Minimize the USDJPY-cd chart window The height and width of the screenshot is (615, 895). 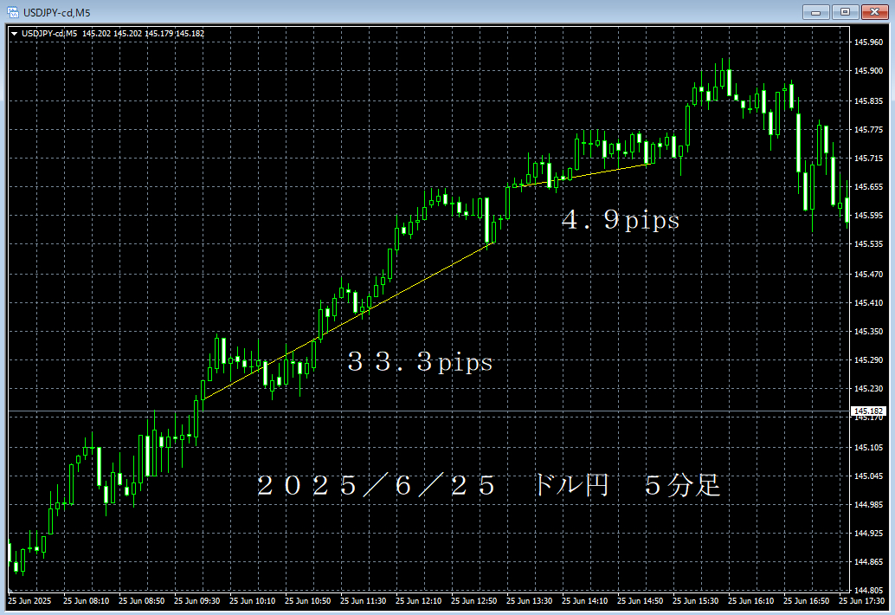[x=815, y=12]
